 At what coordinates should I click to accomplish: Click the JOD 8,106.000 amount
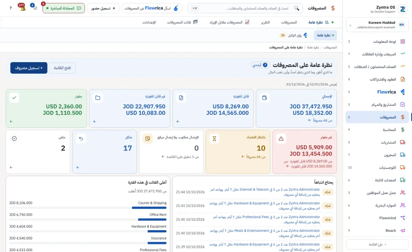(21, 203)
